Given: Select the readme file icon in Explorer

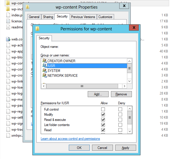Looking at the screenshot, I should coord(8,27).
